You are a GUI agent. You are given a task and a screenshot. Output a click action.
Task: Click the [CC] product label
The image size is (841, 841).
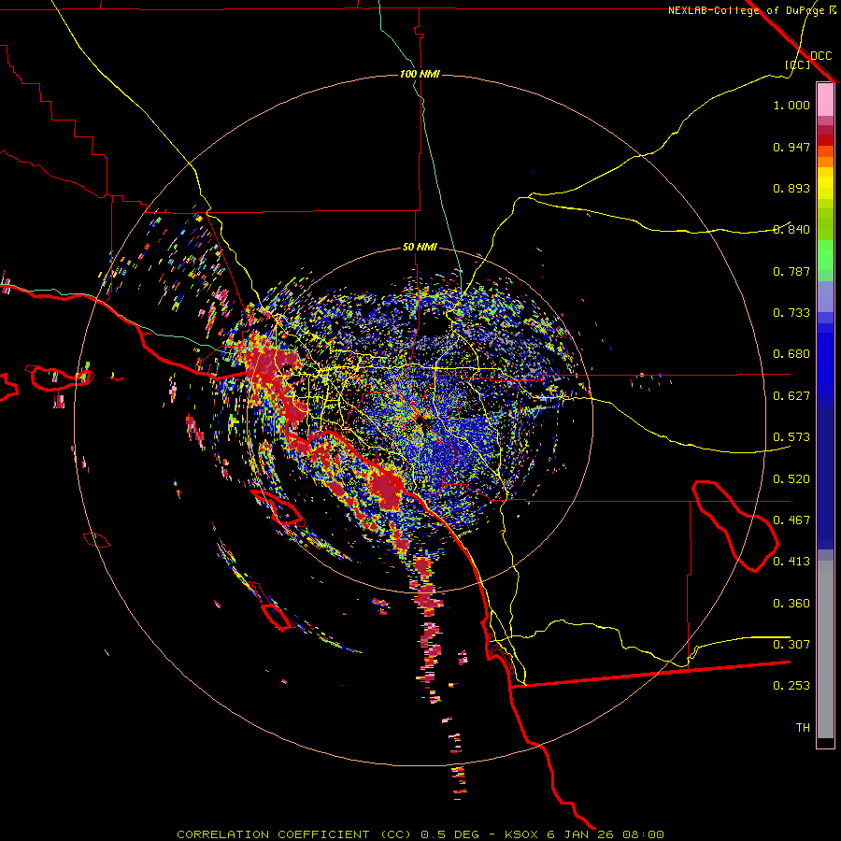(798, 64)
